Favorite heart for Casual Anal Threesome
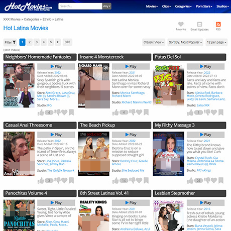The height and width of the screenshot is (231, 231). click(x=64, y=181)
